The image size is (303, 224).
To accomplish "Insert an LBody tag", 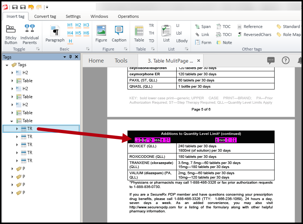I will click(x=182, y=41).
